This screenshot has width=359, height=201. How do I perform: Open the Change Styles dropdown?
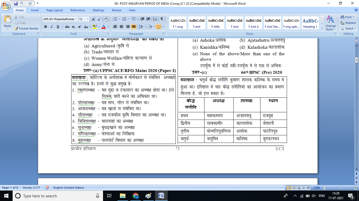pyautogui.click(x=330, y=23)
